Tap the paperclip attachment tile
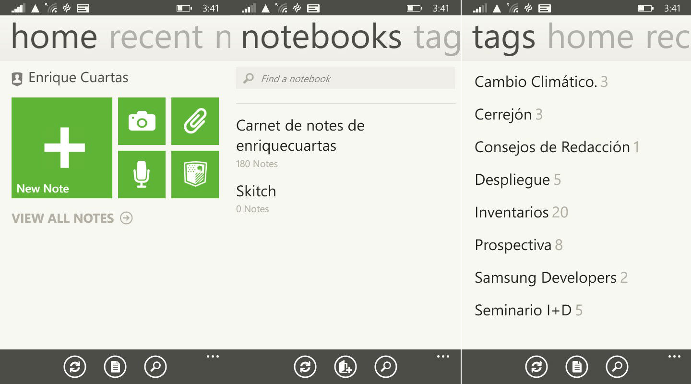Image resolution: width=691 pixels, height=384 pixels. point(195,121)
